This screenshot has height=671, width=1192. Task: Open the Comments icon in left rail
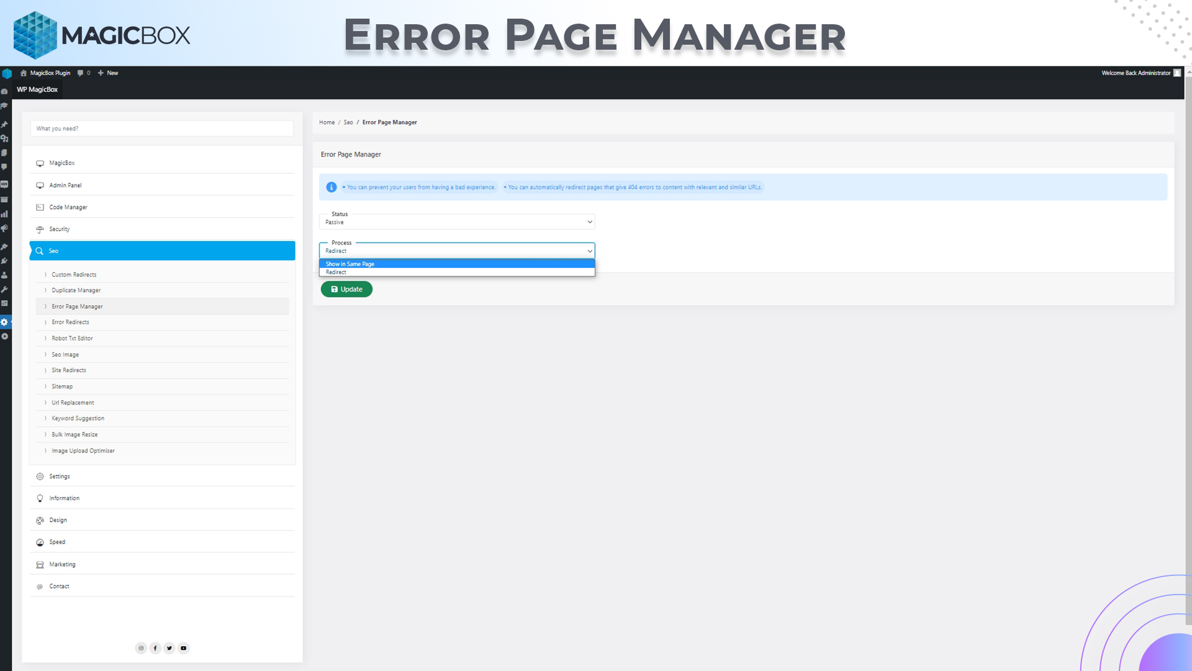pos(4,167)
